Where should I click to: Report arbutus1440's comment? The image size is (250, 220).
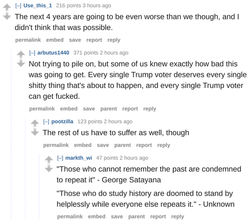130,109
